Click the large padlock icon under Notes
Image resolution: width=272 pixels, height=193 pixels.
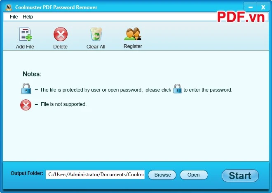point(26,89)
